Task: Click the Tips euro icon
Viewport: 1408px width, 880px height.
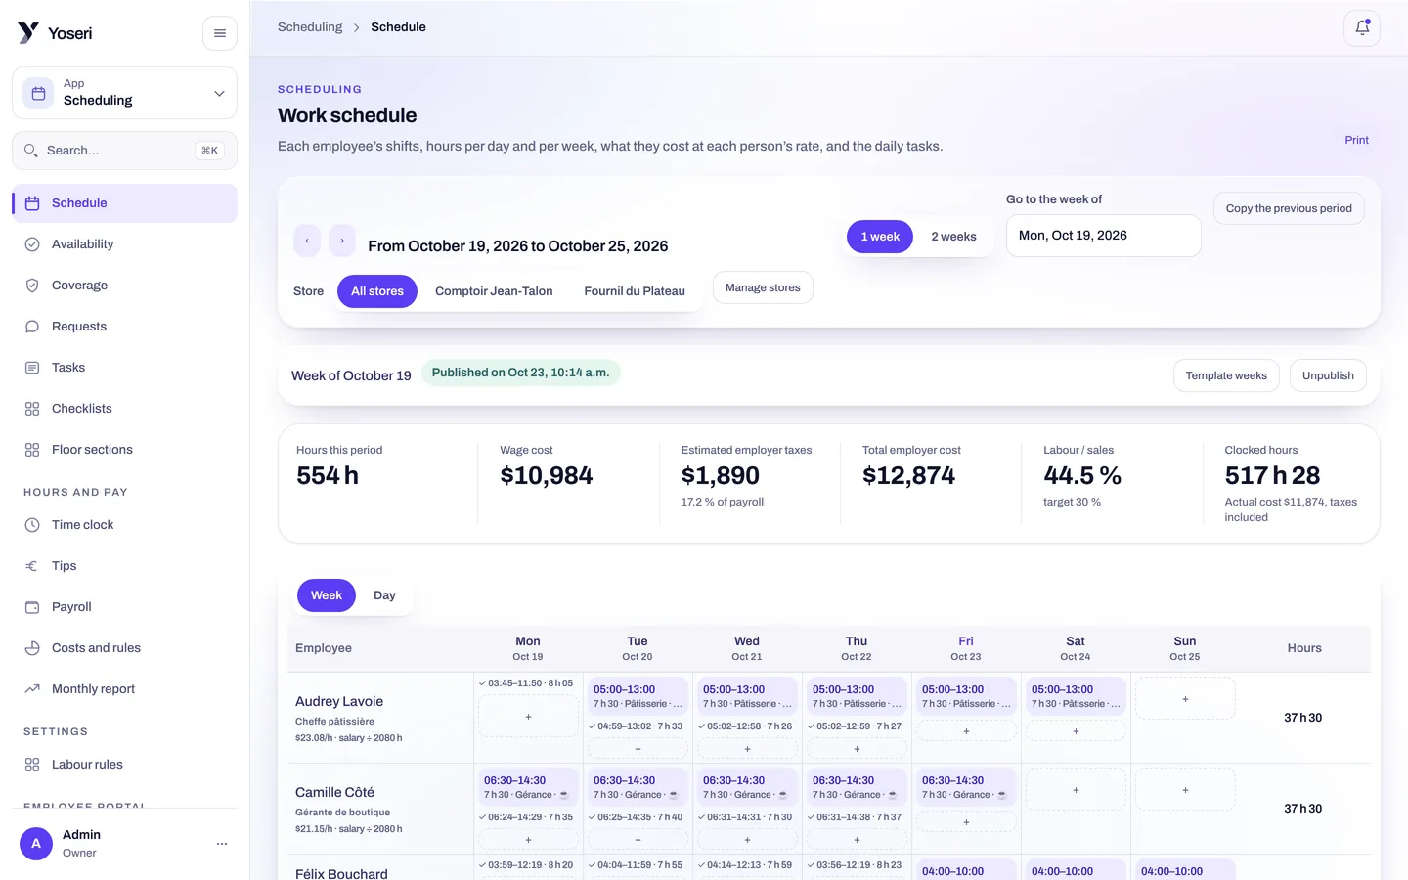Action: [32, 566]
